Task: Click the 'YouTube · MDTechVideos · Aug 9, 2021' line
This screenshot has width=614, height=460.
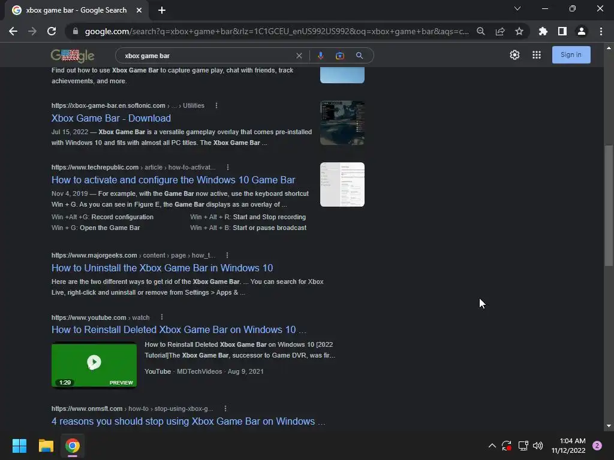Action: pyautogui.click(x=204, y=371)
